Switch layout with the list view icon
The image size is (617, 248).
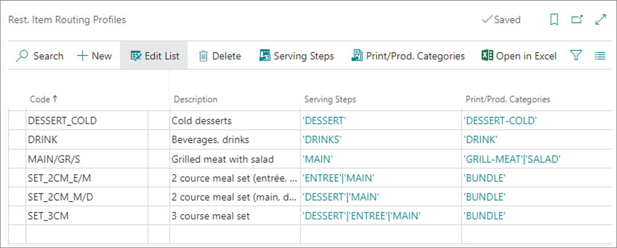point(600,56)
